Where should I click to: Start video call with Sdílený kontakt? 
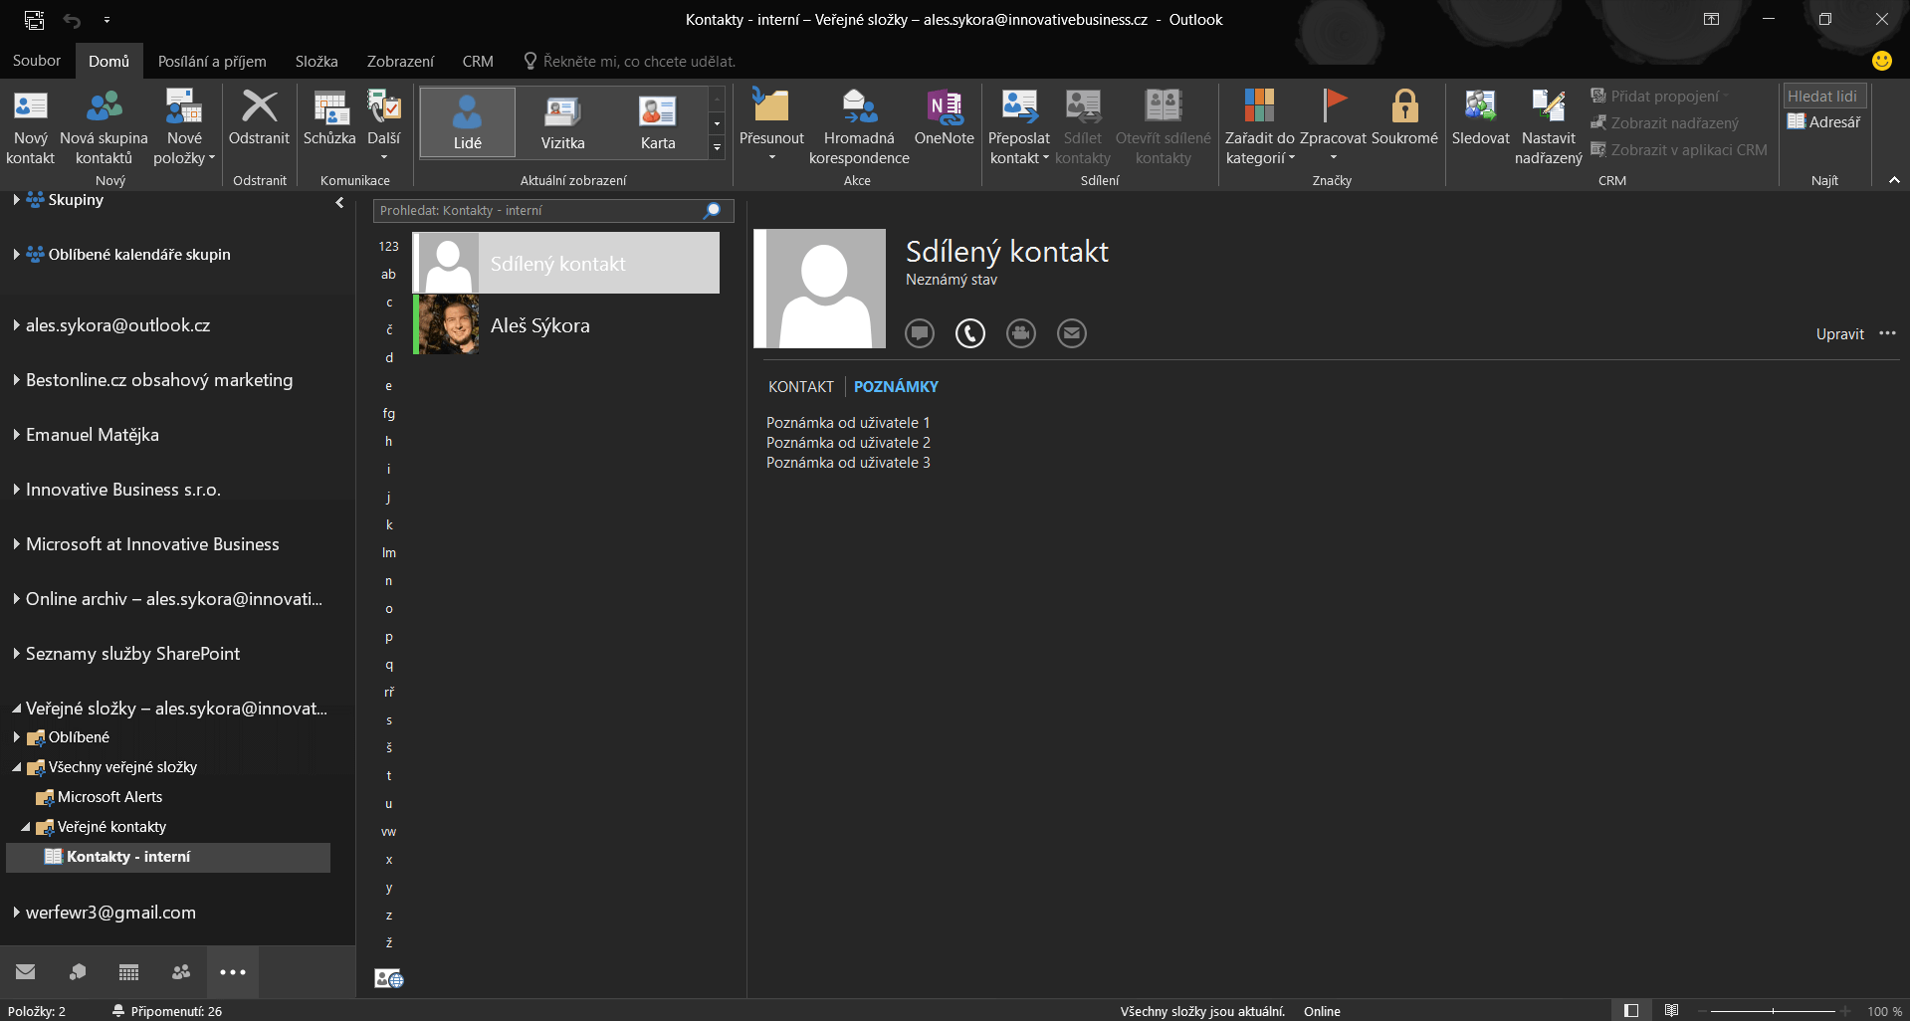pyautogui.click(x=1021, y=333)
